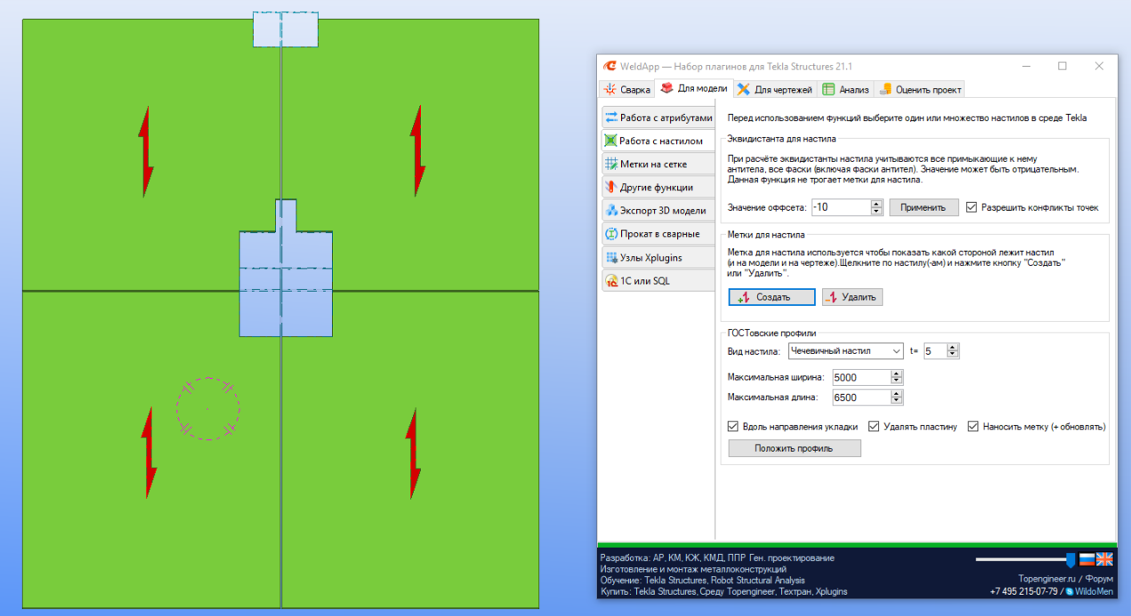Viewport: 1131px width, 616px height.
Task: Open the Другие функции section
Action: [x=658, y=188]
